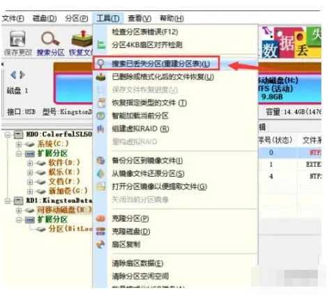This screenshot has height=297, width=329.
Task: Click magnifier icon beside 搜索已丢失分区
Action: 101,63
